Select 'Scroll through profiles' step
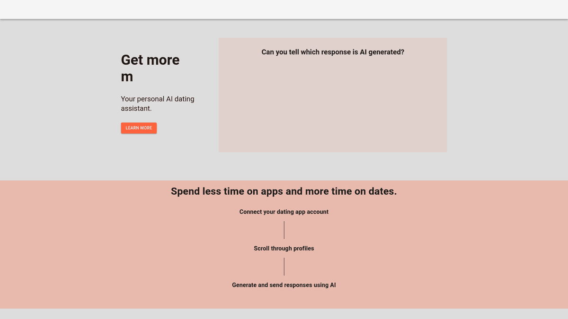The height and width of the screenshot is (319, 568). click(x=284, y=248)
